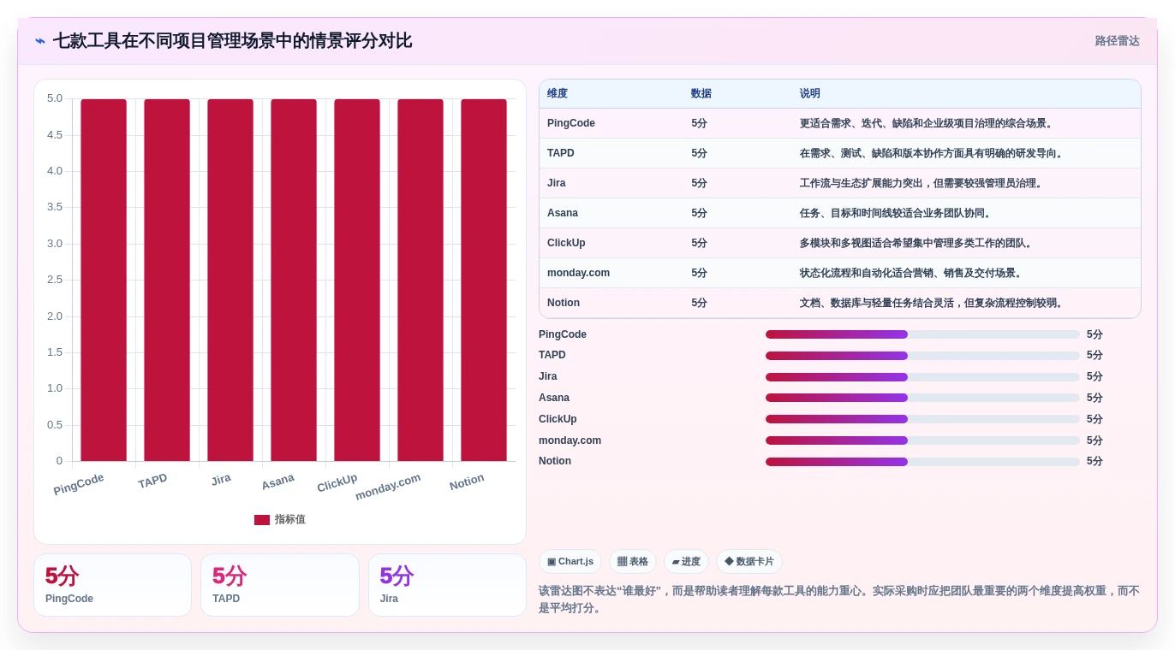Click the footnote starting 该雷达图不表达

coord(839,600)
